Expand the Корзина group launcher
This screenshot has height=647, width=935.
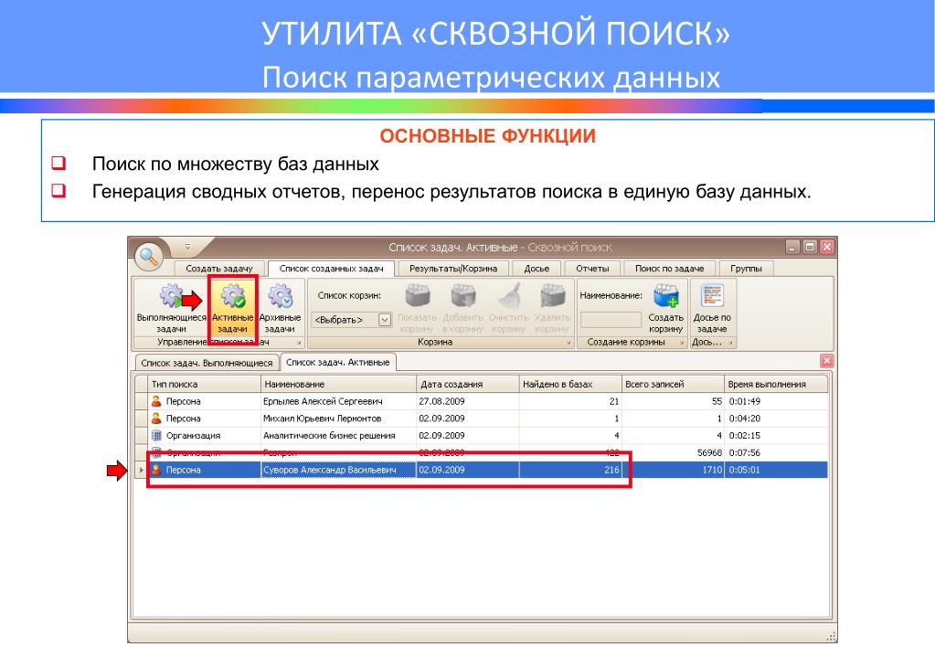coord(568,343)
